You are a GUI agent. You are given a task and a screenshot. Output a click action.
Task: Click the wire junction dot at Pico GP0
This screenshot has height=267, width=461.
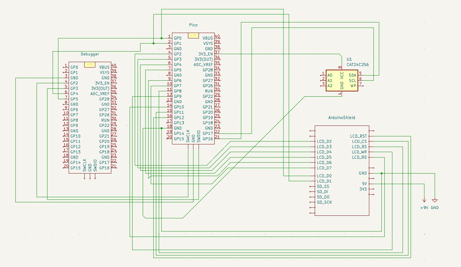(161, 38)
